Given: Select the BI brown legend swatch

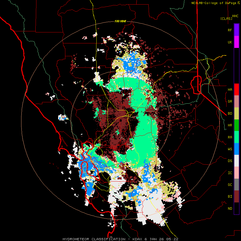Looking at the screenshot, I should pyautogui.click(x=236, y=197).
